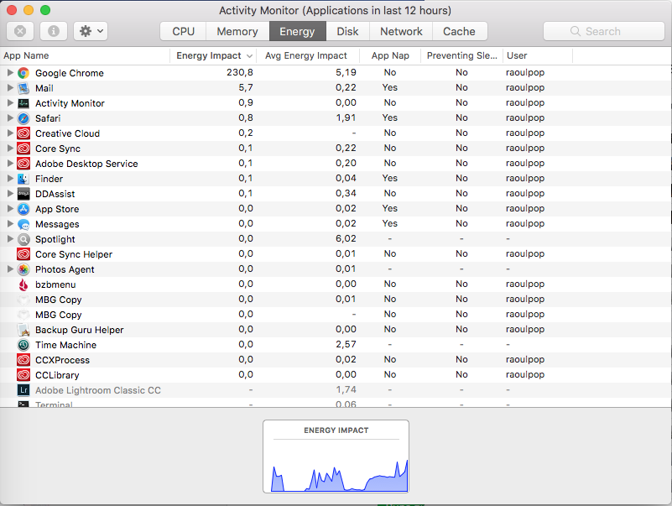Click the Mail app icon in list
Viewport: 672px width, 506px height.
[x=23, y=88]
